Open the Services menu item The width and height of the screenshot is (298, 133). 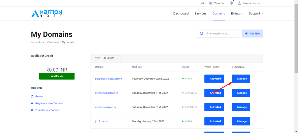click(x=201, y=13)
